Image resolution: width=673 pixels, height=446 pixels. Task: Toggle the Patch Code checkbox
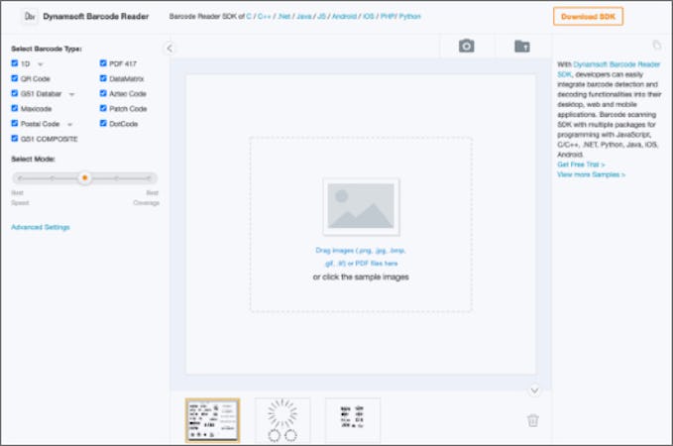(x=103, y=108)
